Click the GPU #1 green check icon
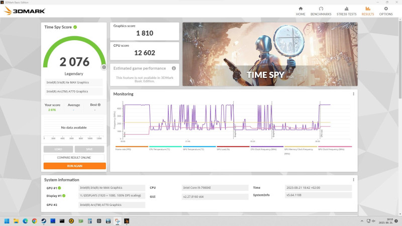 pyautogui.click(x=59, y=188)
